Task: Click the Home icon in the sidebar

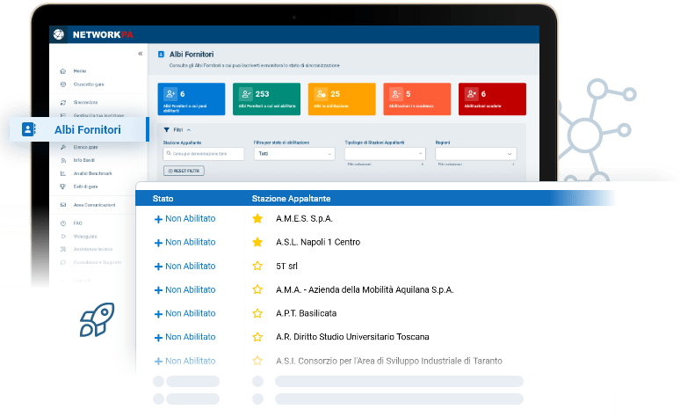Action: (x=62, y=70)
